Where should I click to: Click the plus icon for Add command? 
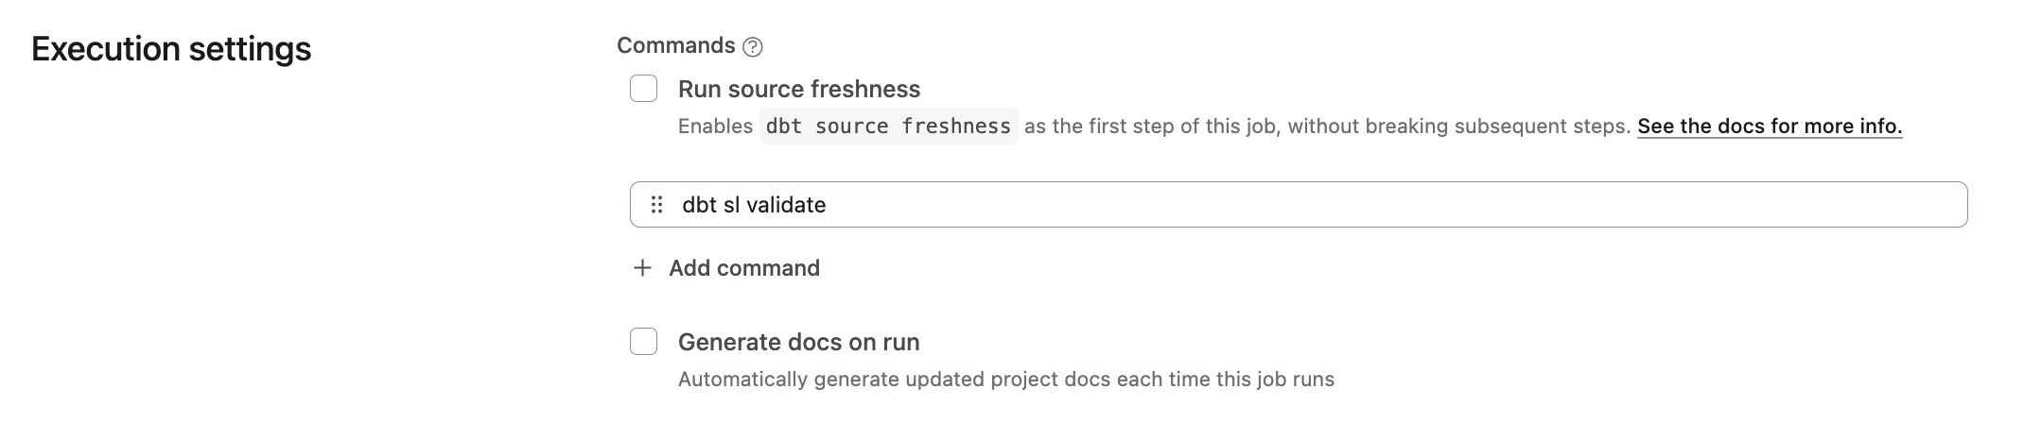click(x=642, y=268)
